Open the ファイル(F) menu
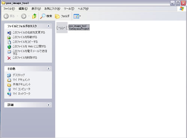 pos(9,9)
